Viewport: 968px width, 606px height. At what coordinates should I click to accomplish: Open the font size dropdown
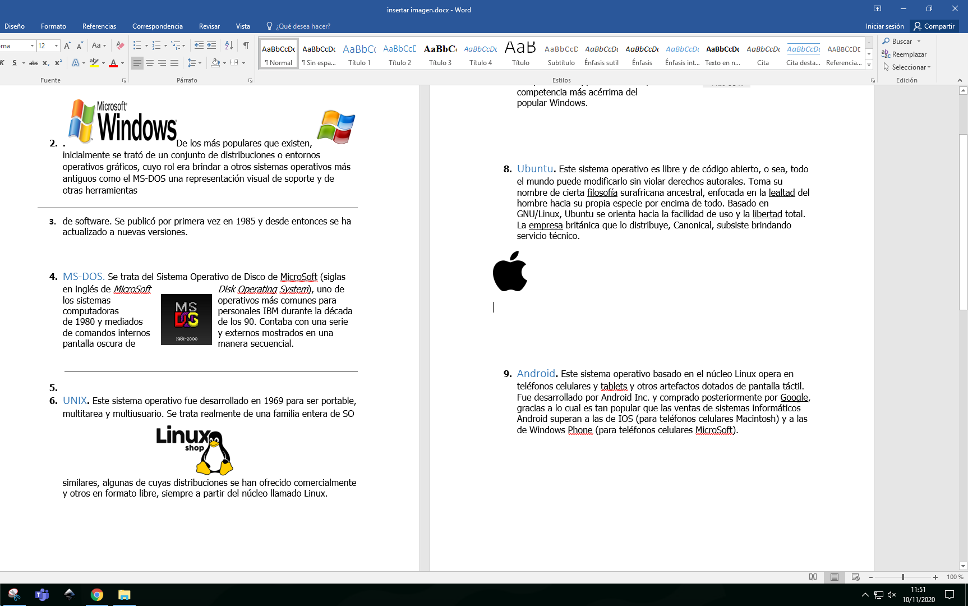coord(56,45)
